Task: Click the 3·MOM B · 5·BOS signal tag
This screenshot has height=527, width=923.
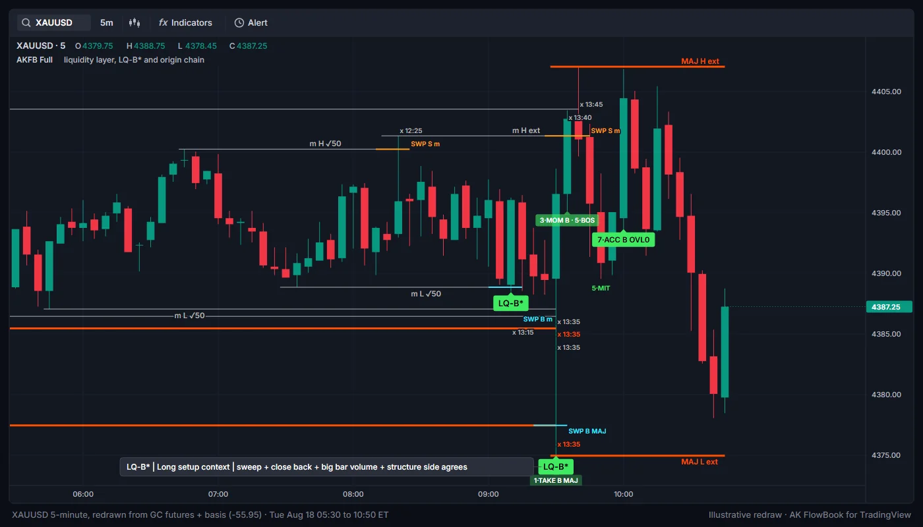Action: pyautogui.click(x=567, y=220)
